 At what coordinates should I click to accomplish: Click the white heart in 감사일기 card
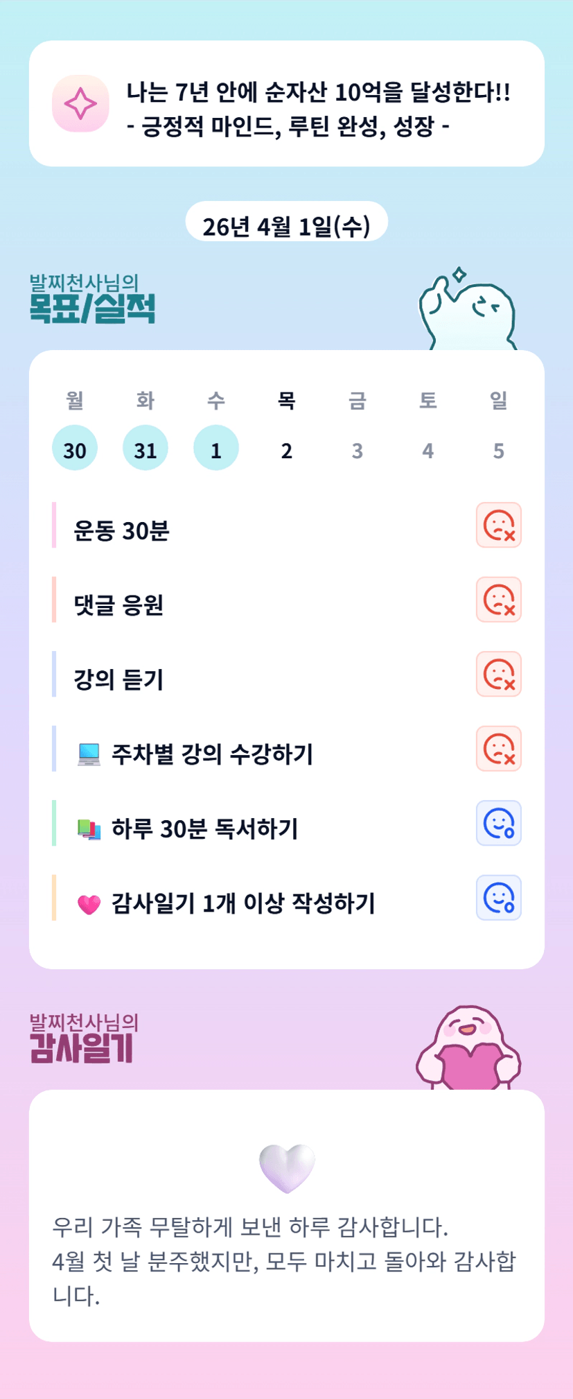point(287,1168)
